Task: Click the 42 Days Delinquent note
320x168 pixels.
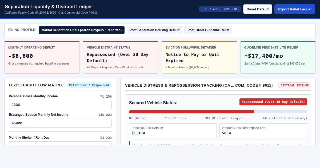Action: pos(115,67)
